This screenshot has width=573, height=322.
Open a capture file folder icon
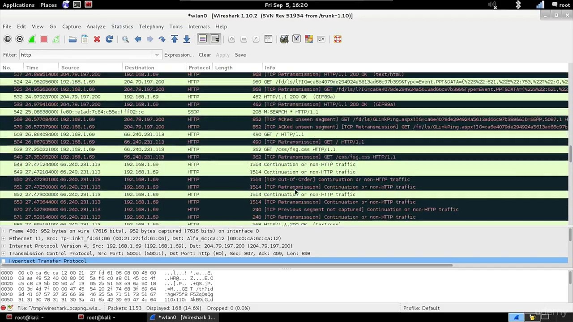coord(73,39)
